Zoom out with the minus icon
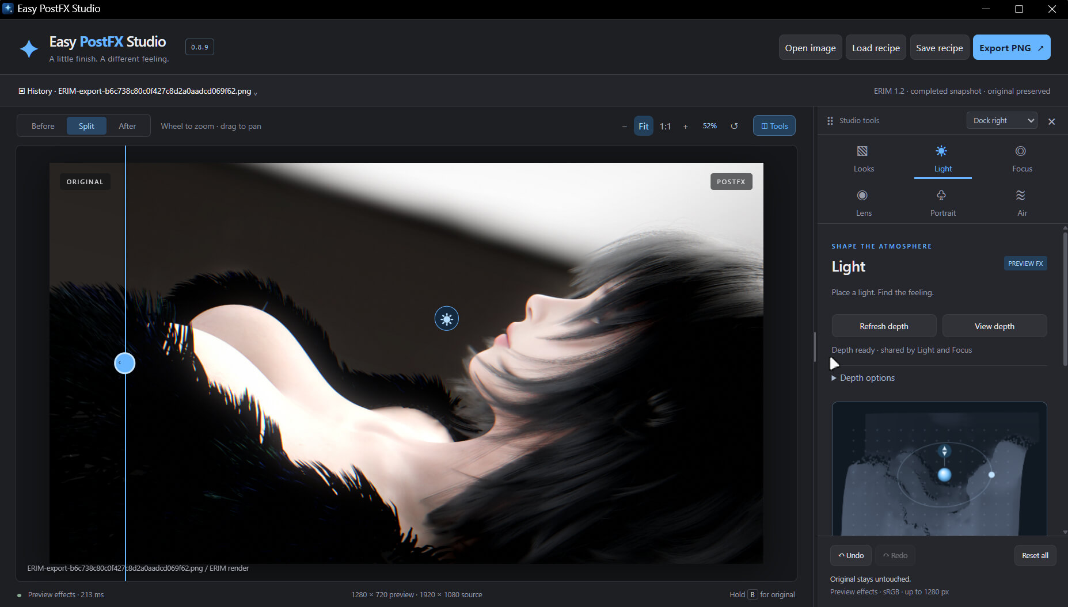The image size is (1068, 607). pyautogui.click(x=625, y=127)
